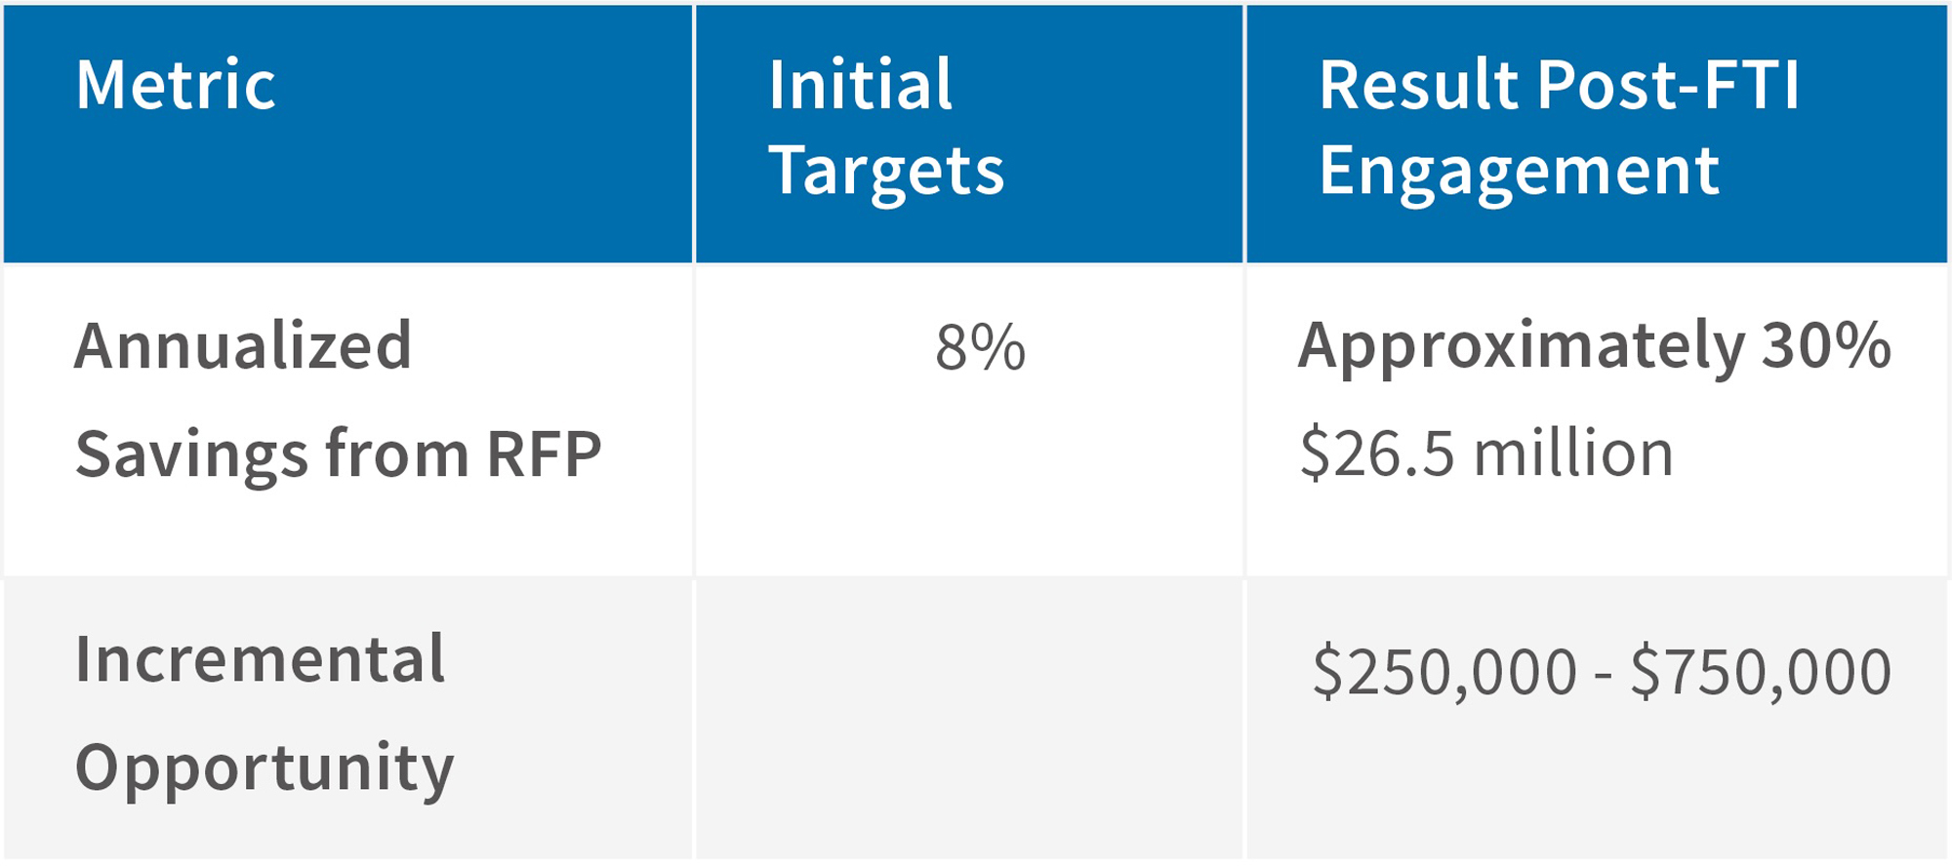Select the "30%" figure in the result column

pos(1826,347)
